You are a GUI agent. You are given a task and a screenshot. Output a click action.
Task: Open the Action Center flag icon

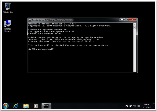pos(127,106)
